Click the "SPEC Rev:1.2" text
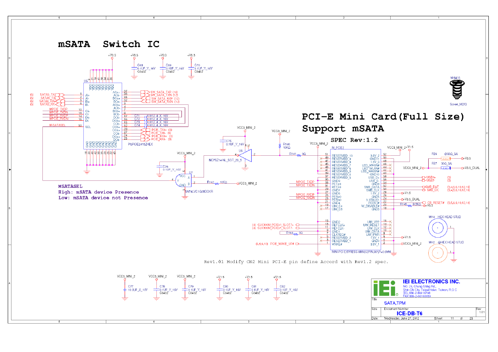The image size is (498, 352). click(354, 140)
